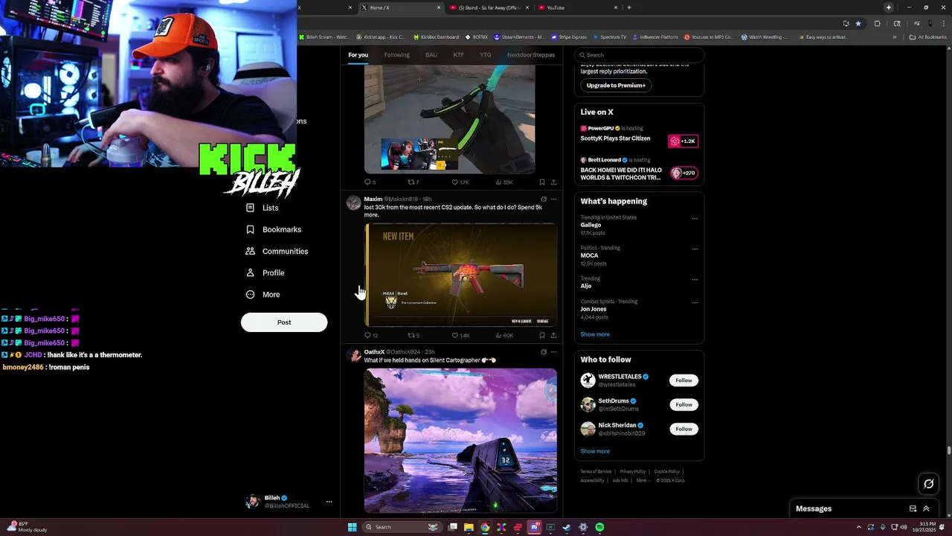The width and height of the screenshot is (952, 536).
Task: Open the More menu in X sidebar
Action: pyautogui.click(x=263, y=294)
